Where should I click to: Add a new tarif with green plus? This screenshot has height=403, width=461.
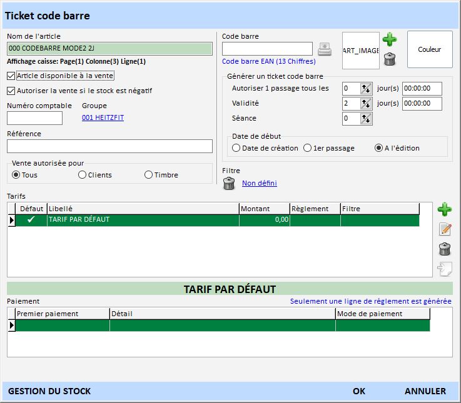pos(445,209)
